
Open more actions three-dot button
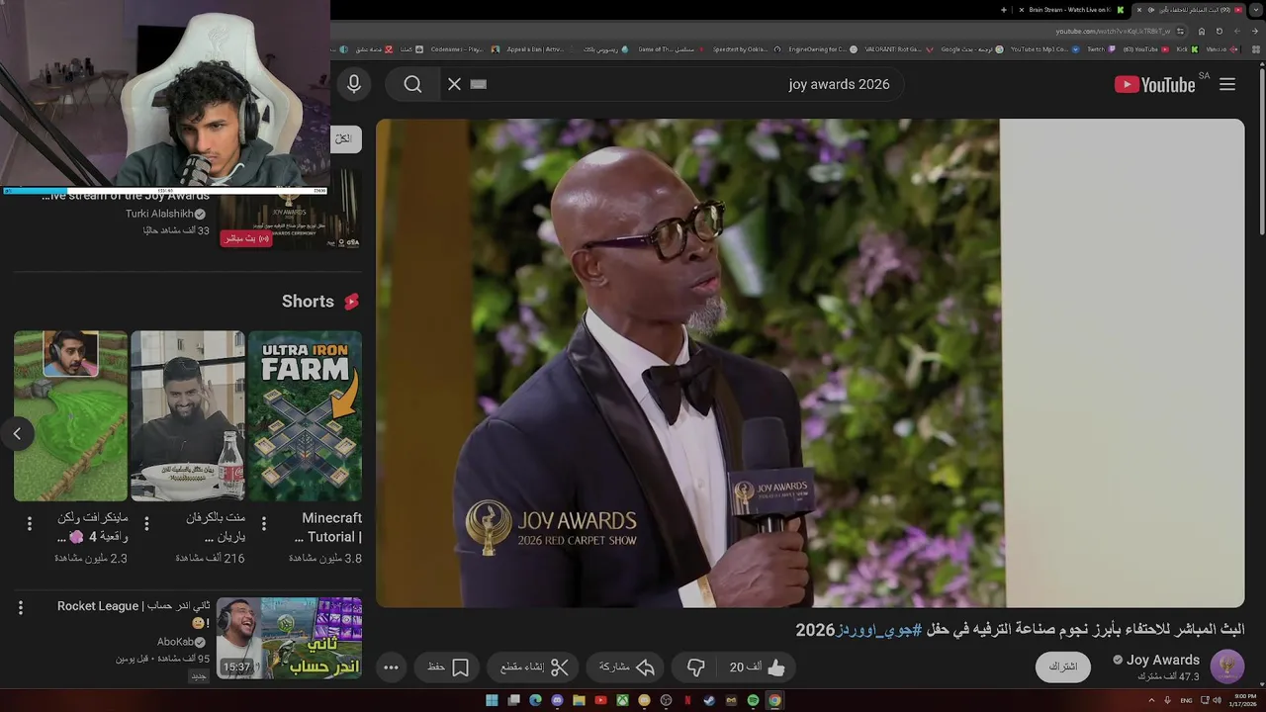pyautogui.click(x=391, y=667)
